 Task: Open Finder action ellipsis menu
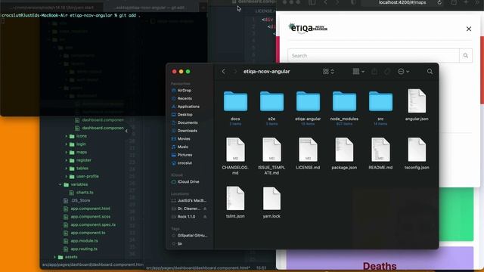pyautogui.click(x=403, y=72)
